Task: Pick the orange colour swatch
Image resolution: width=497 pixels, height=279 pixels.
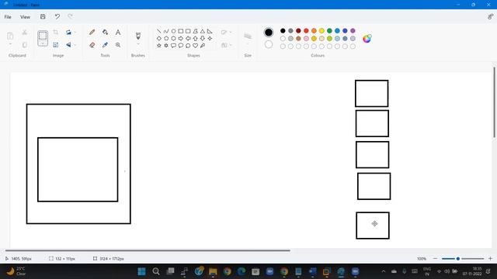Action: point(314,31)
